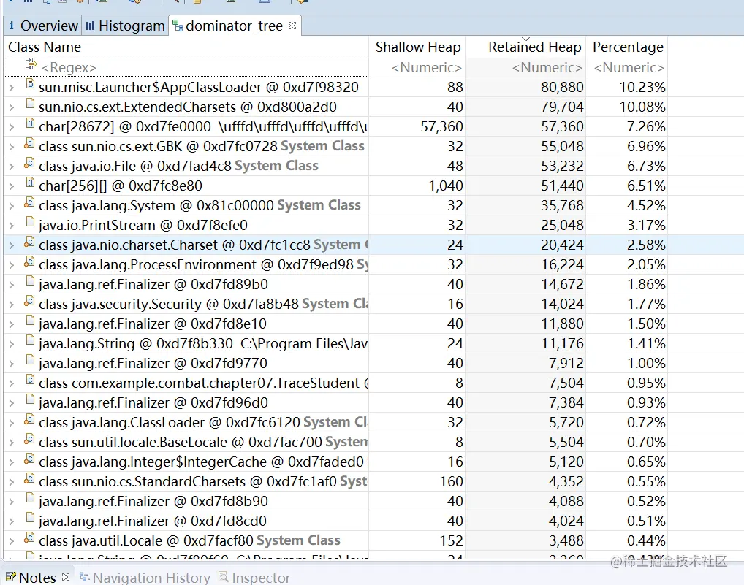744x585 pixels.
Task: Click the Regex filter icon
Action: [31, 65]
